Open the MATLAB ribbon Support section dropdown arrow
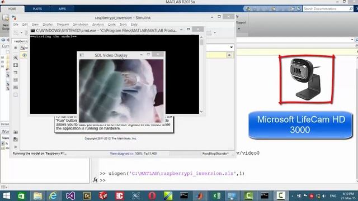Screen dimensions: 358x201 pyautogui.click(x=239, y=29)
